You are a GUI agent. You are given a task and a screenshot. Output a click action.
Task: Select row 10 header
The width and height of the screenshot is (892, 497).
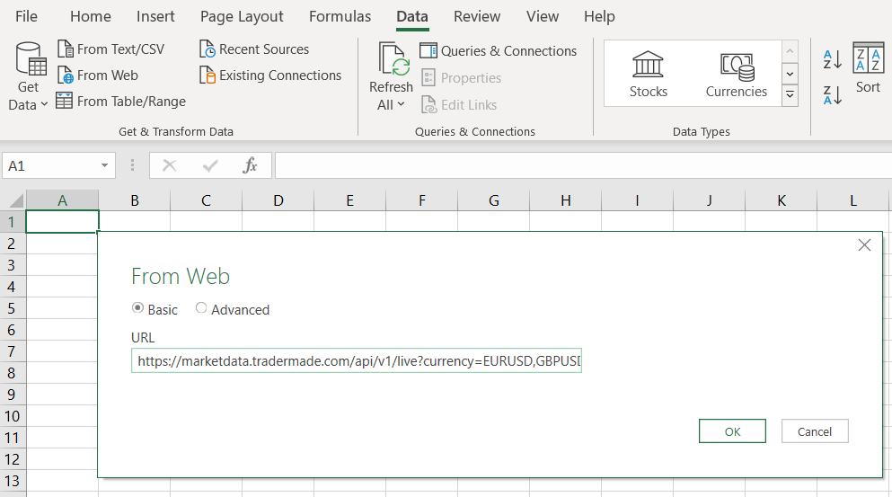tap(12, 416)
